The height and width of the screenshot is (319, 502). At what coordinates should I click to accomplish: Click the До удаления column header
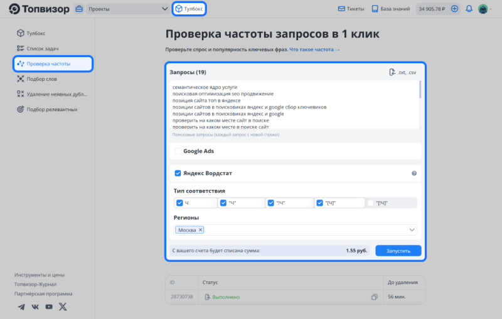point(402,282)
